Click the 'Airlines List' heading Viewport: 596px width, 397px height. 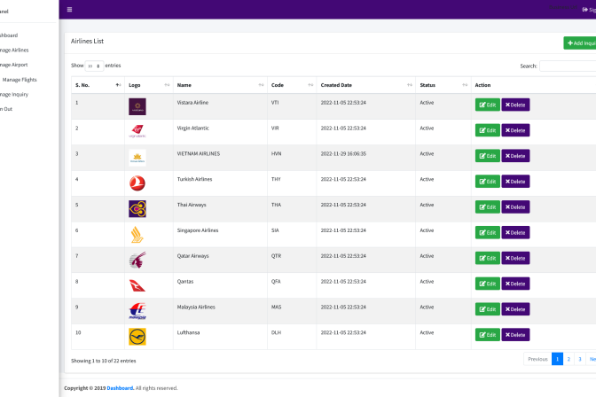point(87,41)
